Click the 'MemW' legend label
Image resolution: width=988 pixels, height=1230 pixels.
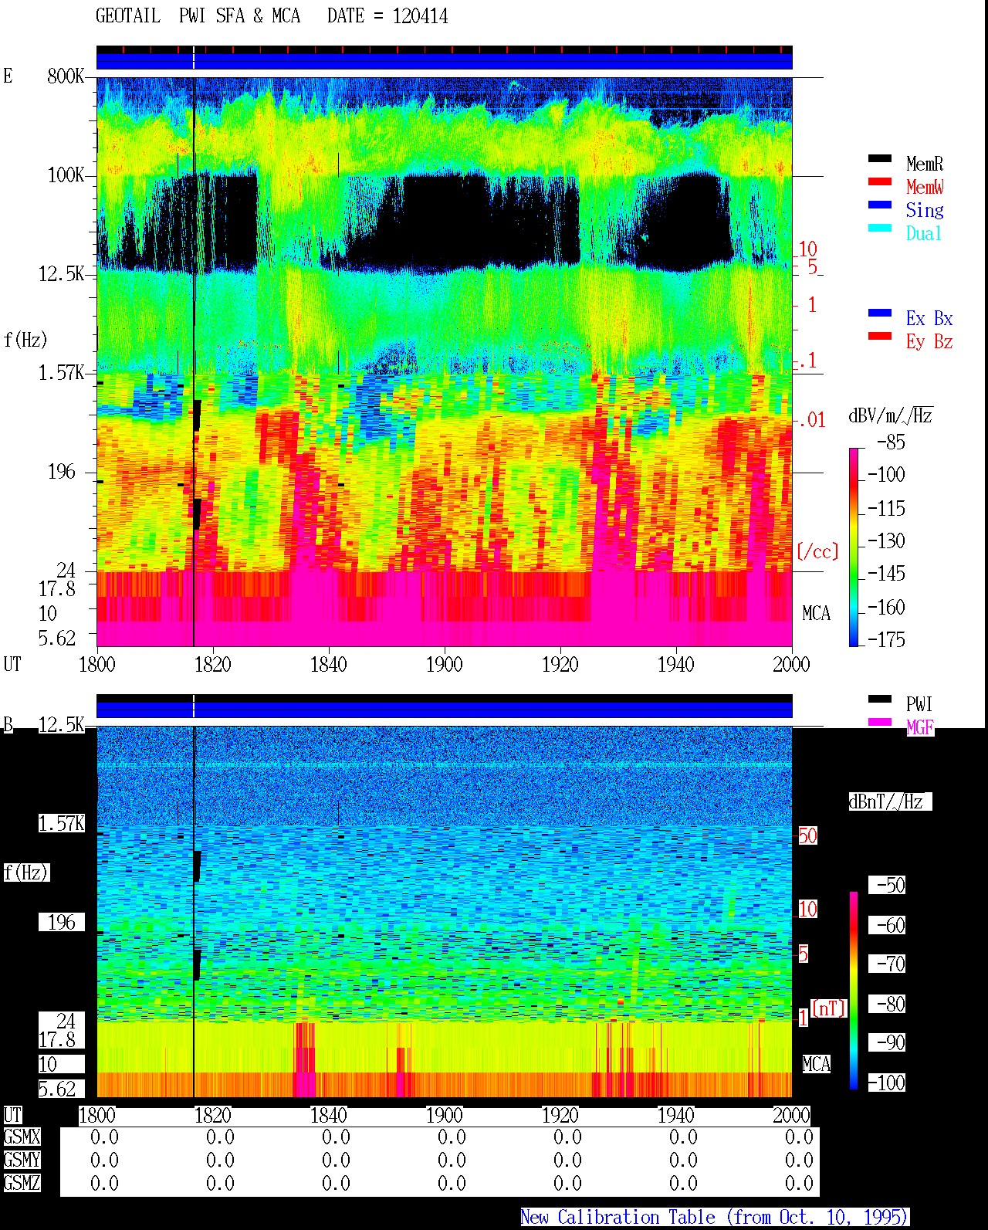coord(925,187)
